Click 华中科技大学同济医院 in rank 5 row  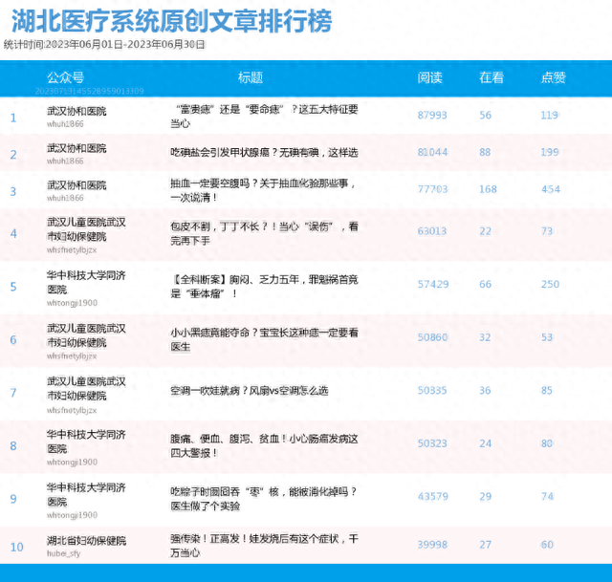point(86,283)
